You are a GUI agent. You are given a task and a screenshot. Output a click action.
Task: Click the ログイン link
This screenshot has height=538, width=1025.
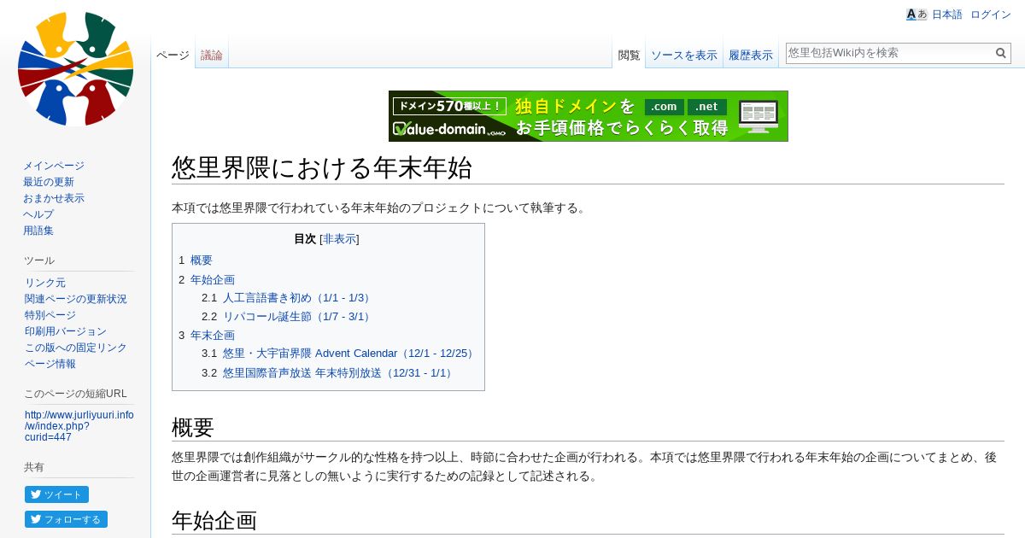click(991, 15)
